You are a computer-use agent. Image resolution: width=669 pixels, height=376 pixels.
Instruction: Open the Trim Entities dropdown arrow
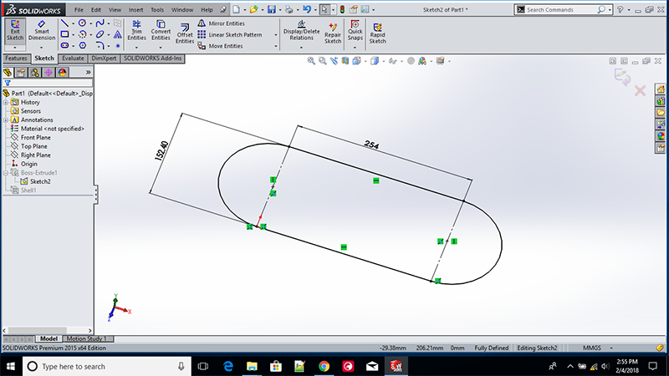pyautogui.click(x=136, y=48)
